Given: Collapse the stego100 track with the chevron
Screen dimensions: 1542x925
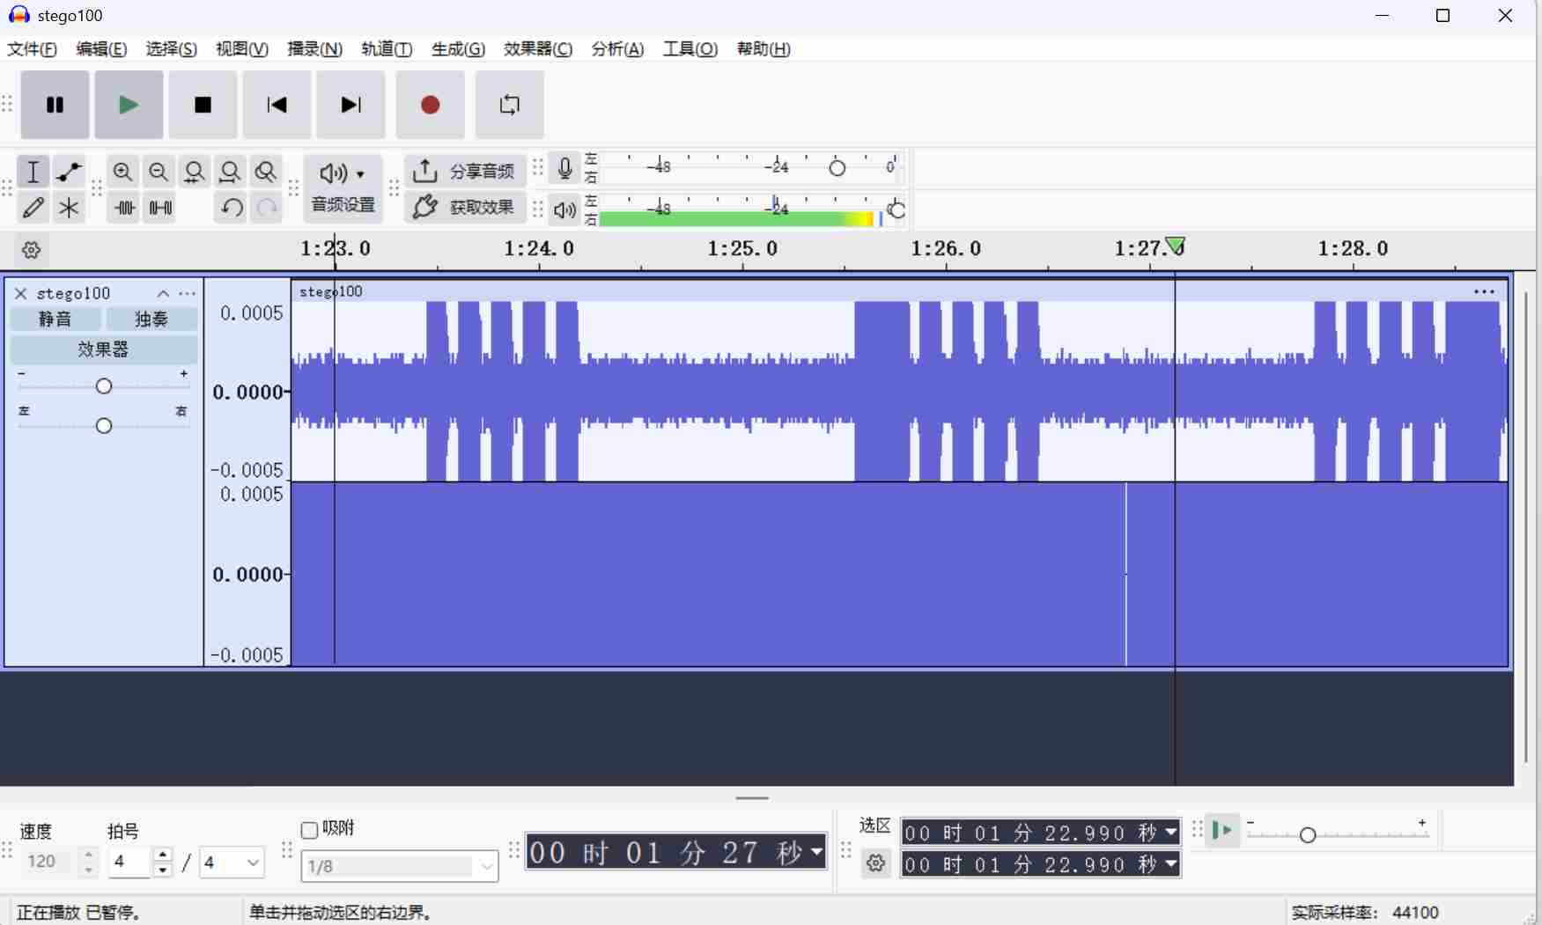Looking at the screenshot, I should click(x=163, y=293).
